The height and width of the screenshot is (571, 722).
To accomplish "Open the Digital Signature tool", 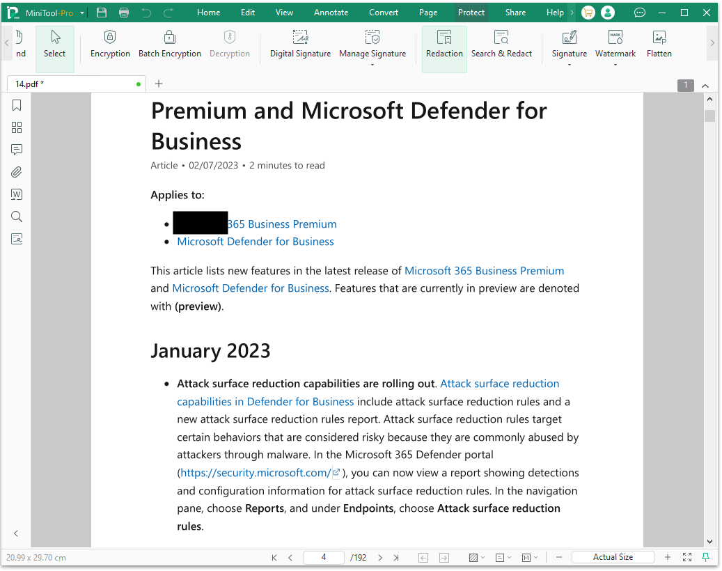I will point(300,45).
